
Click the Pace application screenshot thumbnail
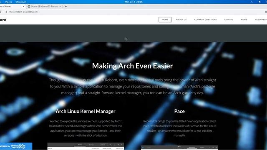(x=179, y=147)
